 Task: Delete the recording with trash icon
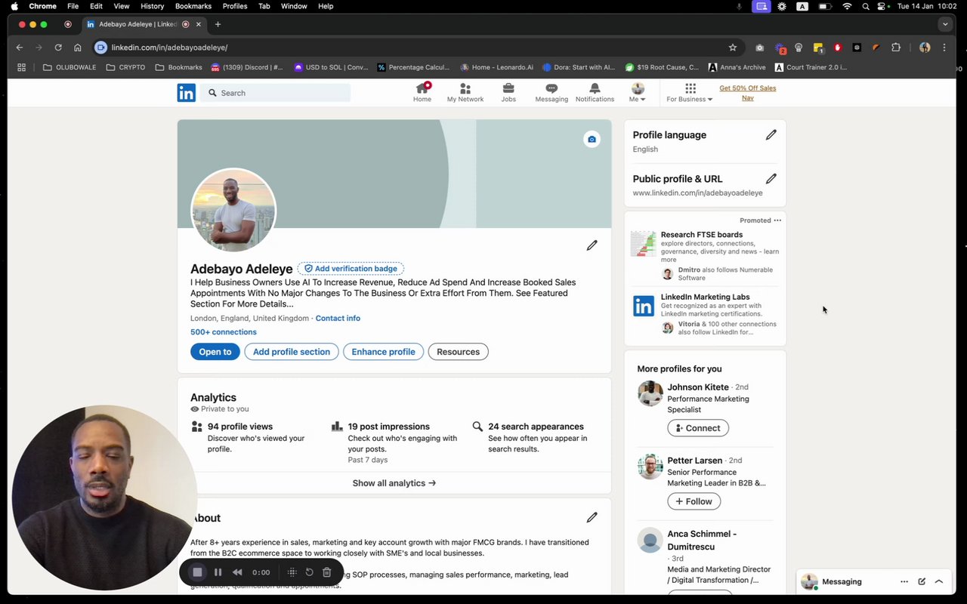coord(327,572)
